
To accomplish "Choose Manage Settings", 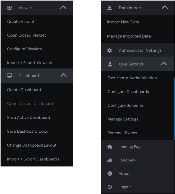I will pos(123,119).
